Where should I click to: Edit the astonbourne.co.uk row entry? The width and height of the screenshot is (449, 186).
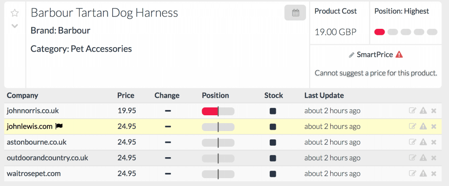(412, 142)
